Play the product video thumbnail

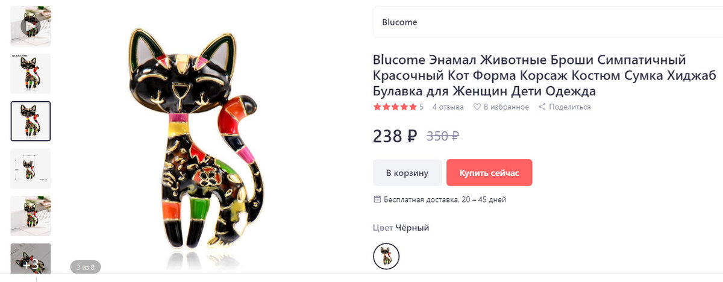pyautogui.click(x=30, y=26)
